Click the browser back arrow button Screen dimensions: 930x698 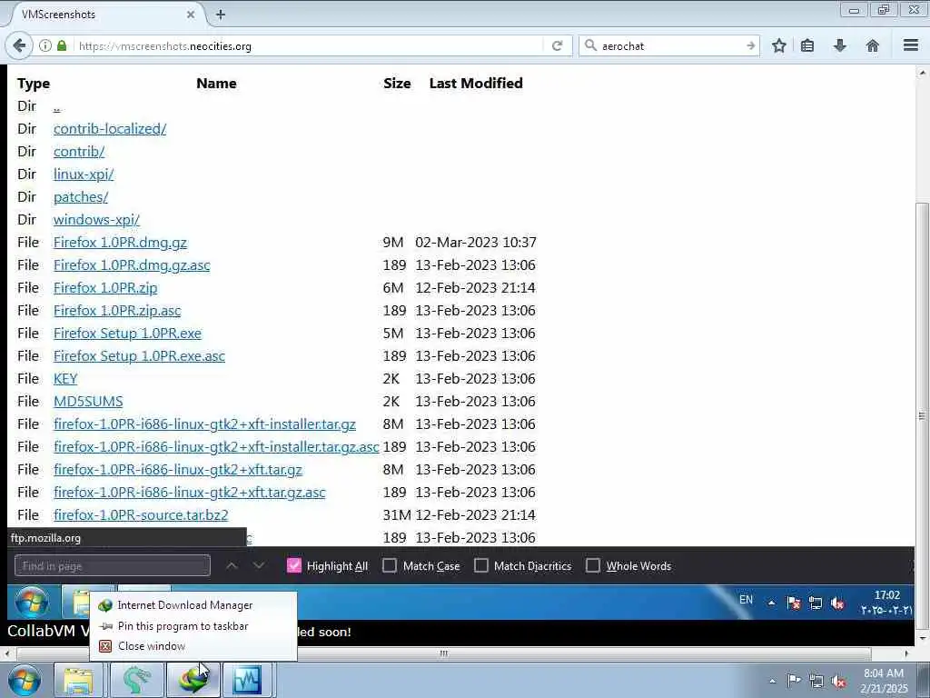point(19,45)
